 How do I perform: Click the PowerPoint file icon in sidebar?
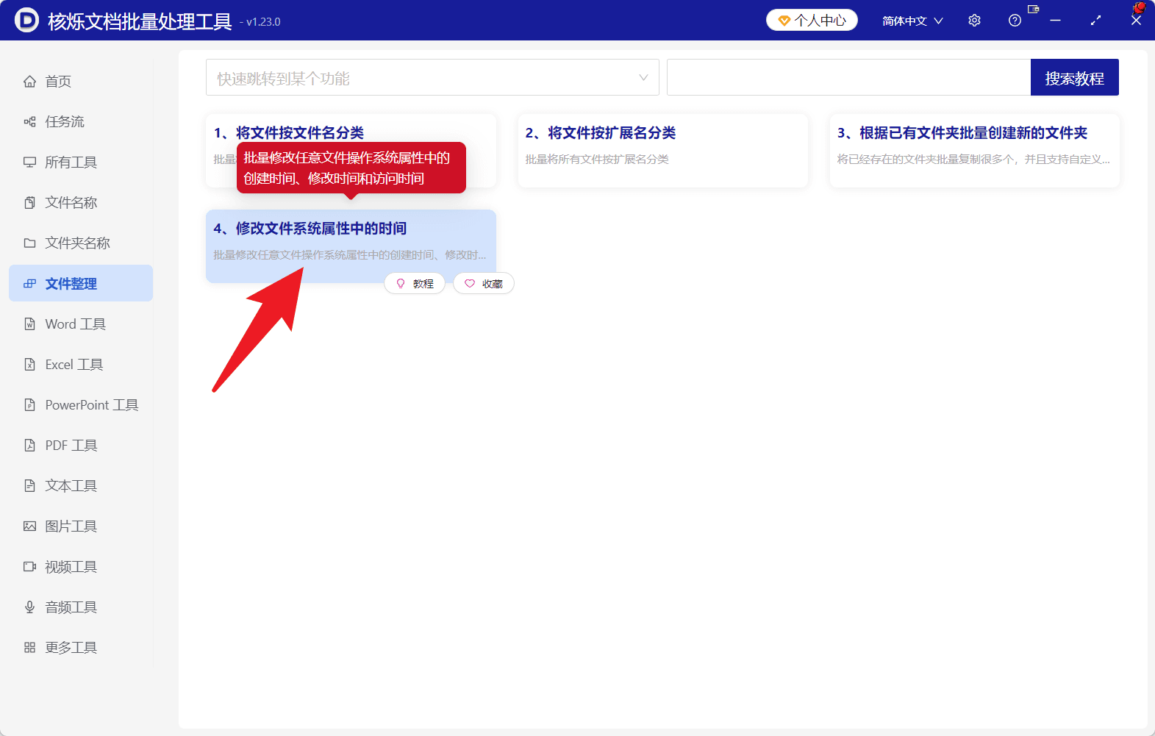(x=29, y=404)
